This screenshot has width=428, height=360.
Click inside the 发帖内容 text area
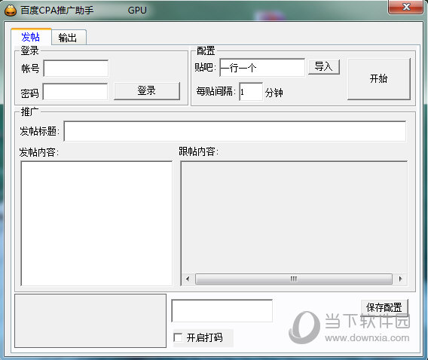click(x=96, y=223)
